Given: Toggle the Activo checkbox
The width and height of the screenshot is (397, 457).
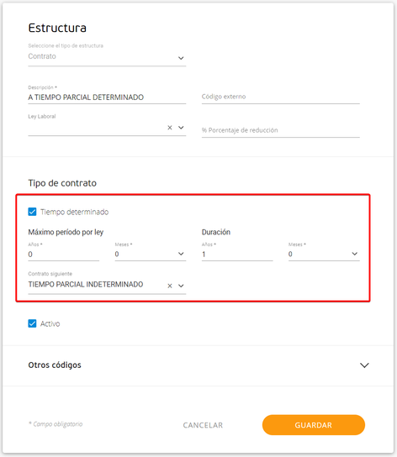Looking at the screenshot, I should point(32,323).
